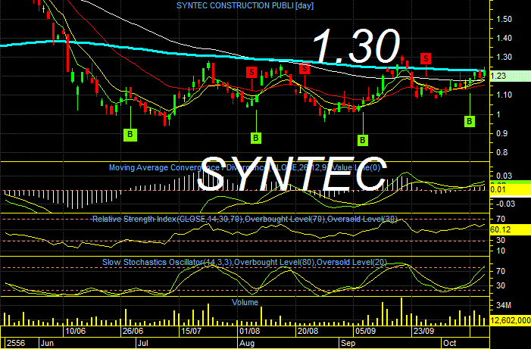This screenshot has width=531, height=349.
Task: Click the 23/09 date label
Action: click(x=423, y=331)
